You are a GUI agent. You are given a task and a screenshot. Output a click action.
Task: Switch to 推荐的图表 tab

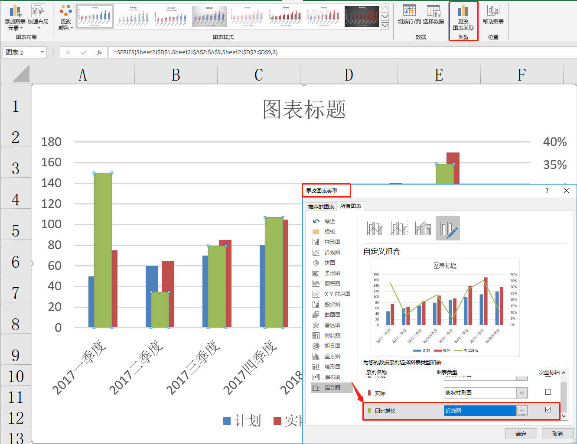(321, 207)
